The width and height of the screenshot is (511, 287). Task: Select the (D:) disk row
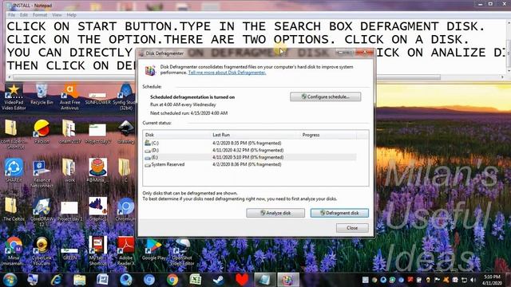[250, 150]
